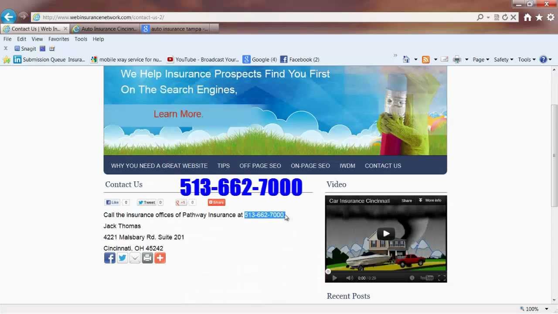
Task: Open the View menu
Action: [37, 39]
